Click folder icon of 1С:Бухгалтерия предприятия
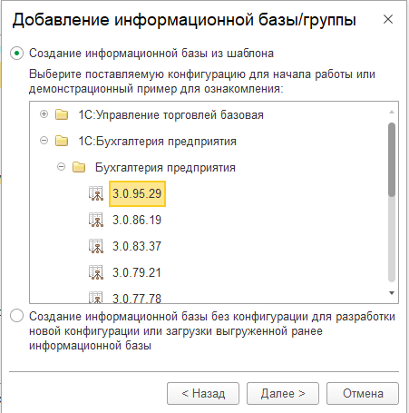Screen dimensions: 409x413 coord(62,141)
